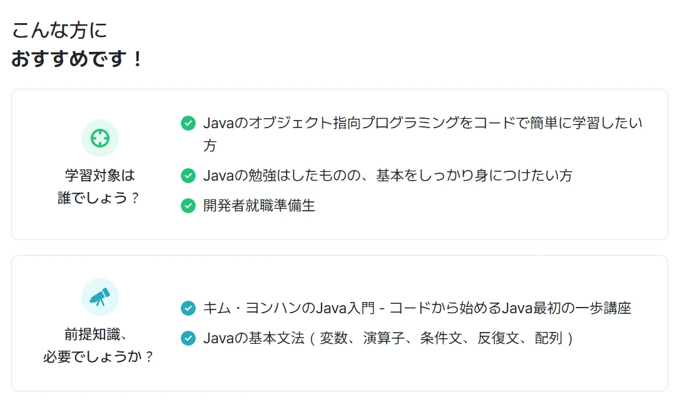Click the text Javaの勉強はしたものの、基本をしっかり身につけたい方
This screenshot has height=402, width=675.
coord(387,176)
